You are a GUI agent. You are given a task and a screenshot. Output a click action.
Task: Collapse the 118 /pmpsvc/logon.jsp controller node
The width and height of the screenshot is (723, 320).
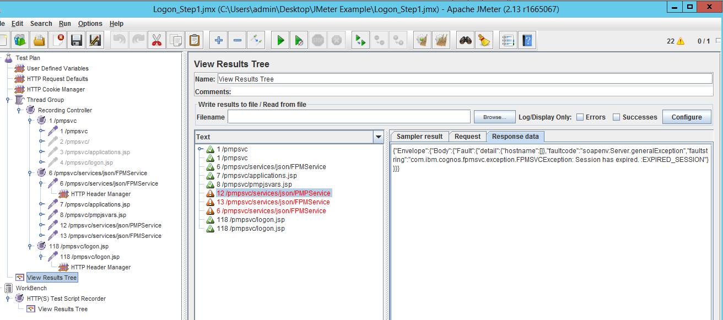(30, 246)
